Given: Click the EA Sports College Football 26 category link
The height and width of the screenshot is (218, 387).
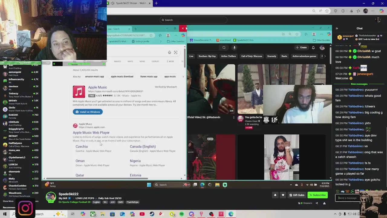Looking at the screenshot, I should tap(74, 202).
